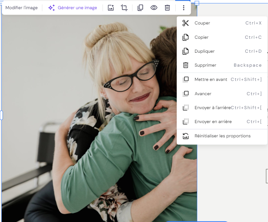Select the crop tool icon

[124, 8]
